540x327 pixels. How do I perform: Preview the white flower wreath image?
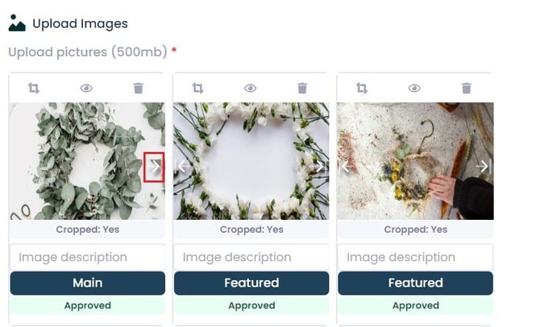pos(250,88)
